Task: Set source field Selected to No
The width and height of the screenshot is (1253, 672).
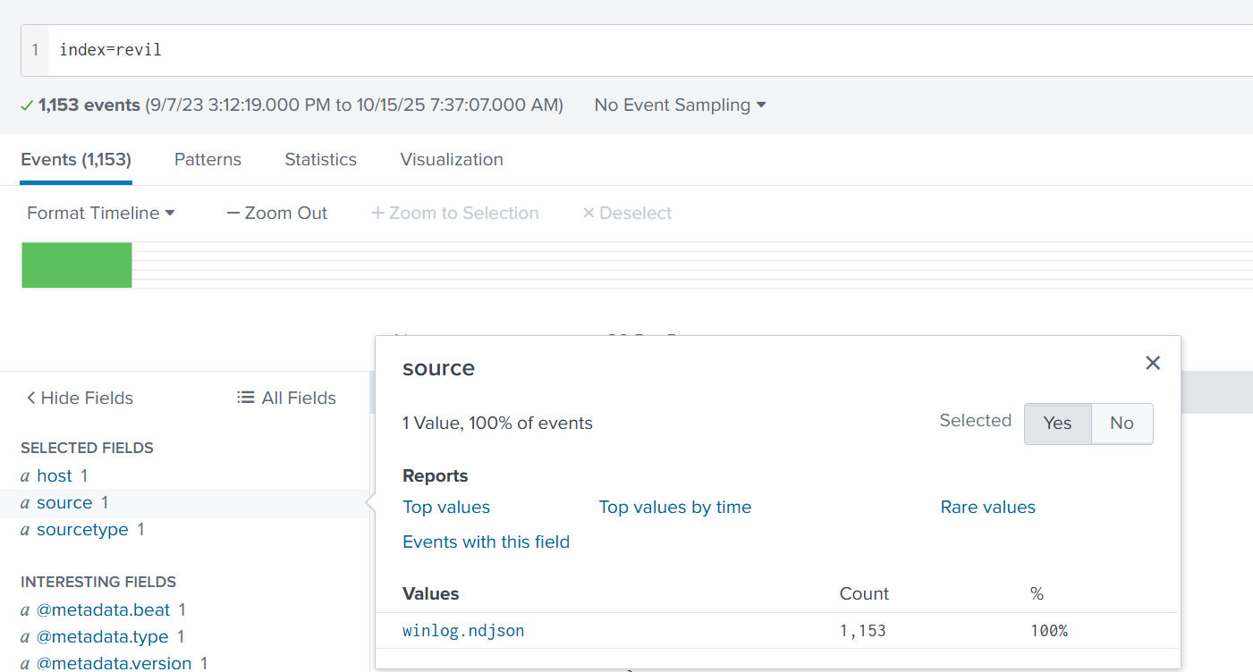Action: 1122,424
